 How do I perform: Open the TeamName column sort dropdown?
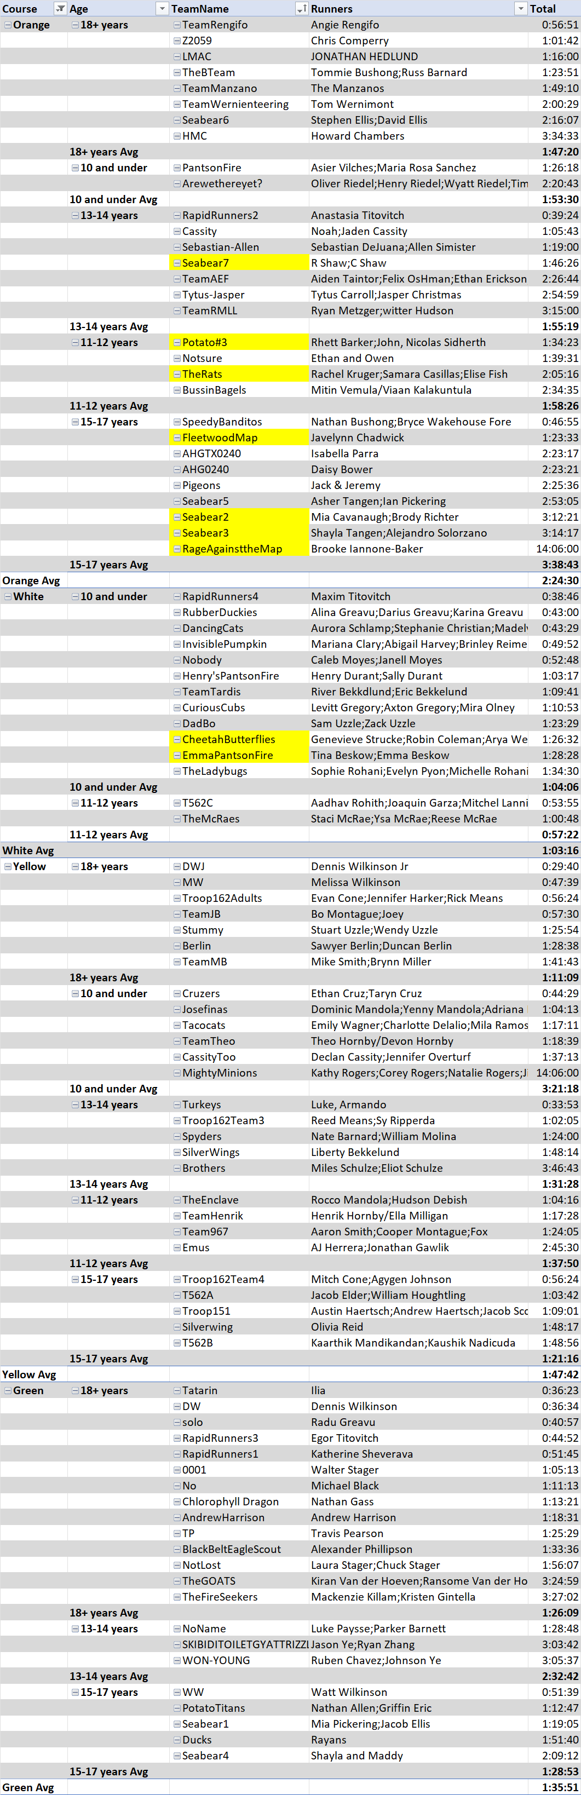302,8
